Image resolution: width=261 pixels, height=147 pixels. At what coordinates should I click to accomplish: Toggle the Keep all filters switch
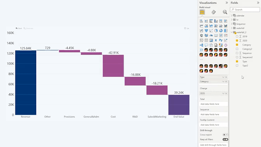coord(225,140)
